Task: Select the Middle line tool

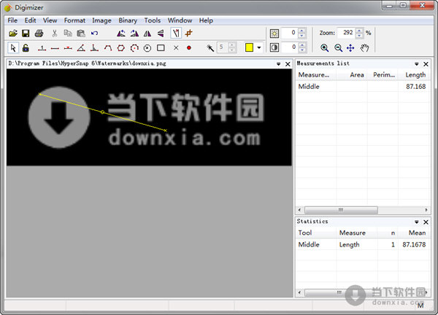Action: coord(68,48)
